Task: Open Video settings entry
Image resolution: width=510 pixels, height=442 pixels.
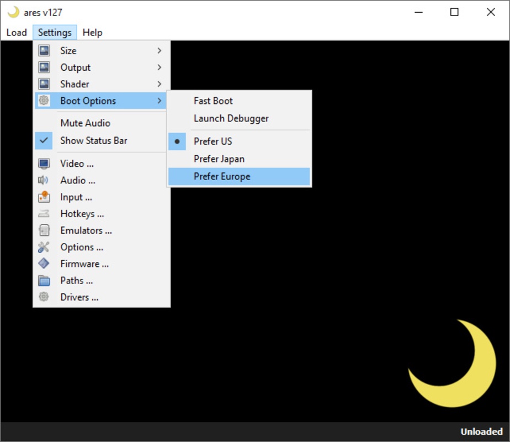Action: [102, 164]
